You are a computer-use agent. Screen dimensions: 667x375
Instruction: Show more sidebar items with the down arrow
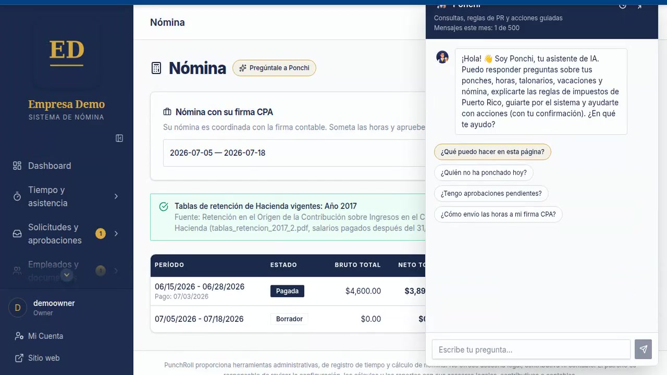(x=67, y=275)
